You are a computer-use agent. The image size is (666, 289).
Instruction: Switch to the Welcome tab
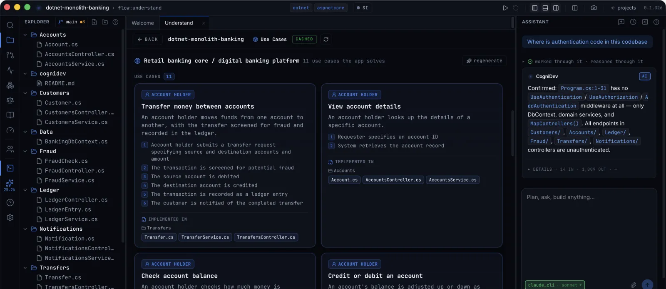coord(143,23)
